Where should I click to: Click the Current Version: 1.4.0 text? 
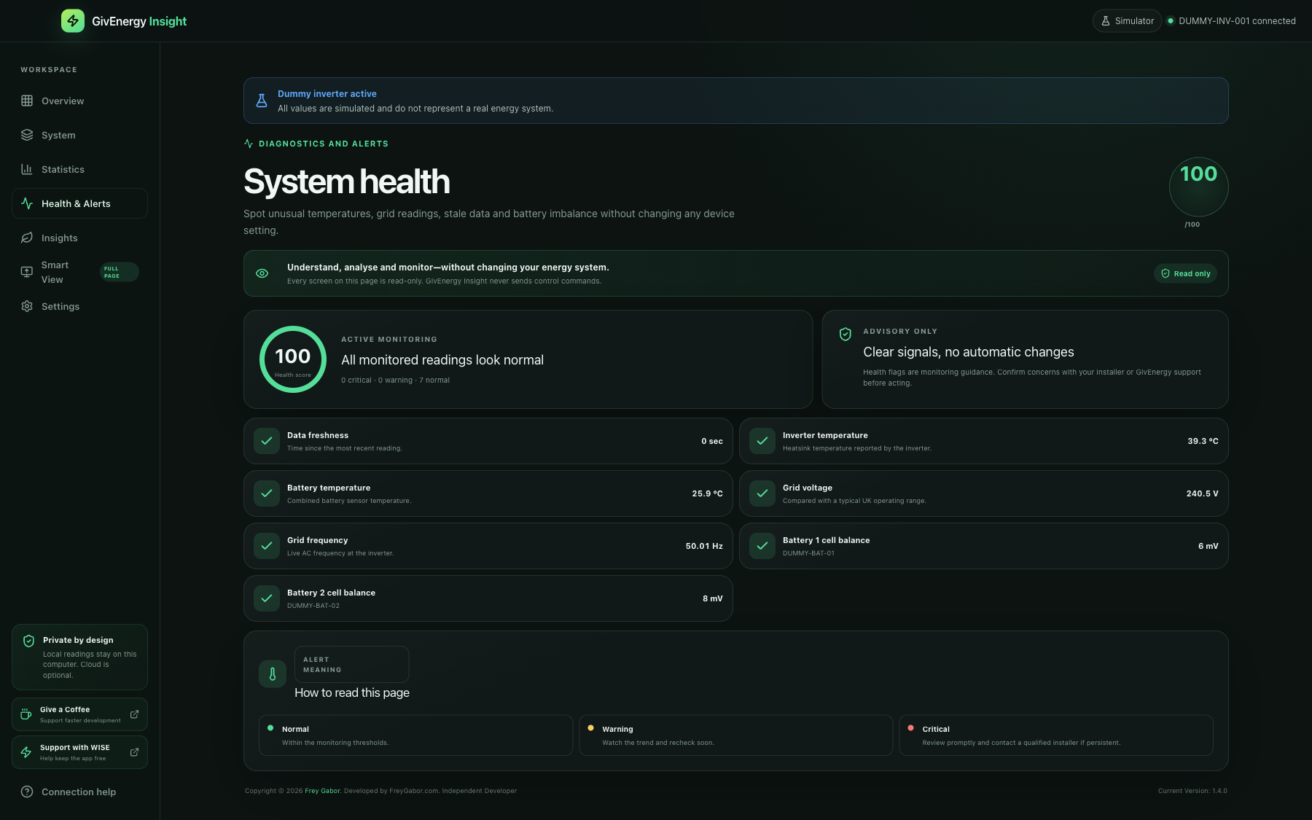tap(1192, 791)
